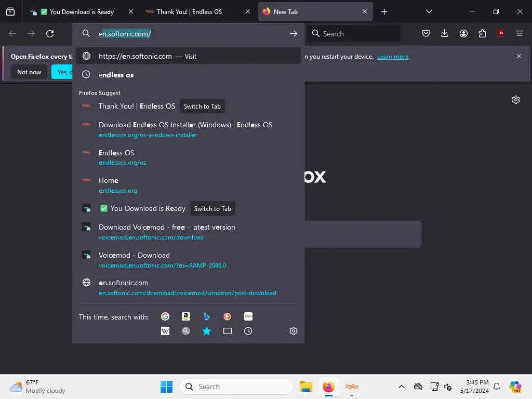Open a new tab with plus button
The image size is (532, 399).
[384, 12]
